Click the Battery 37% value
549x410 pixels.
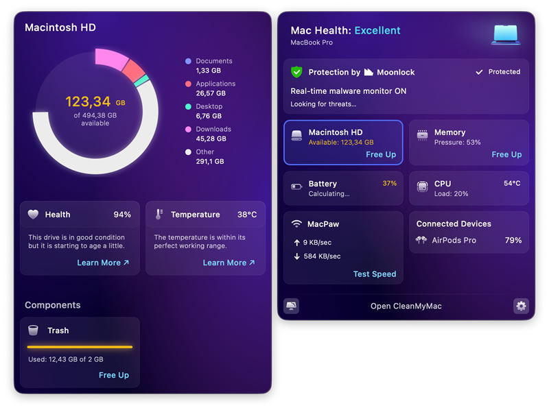pos(389,183)
